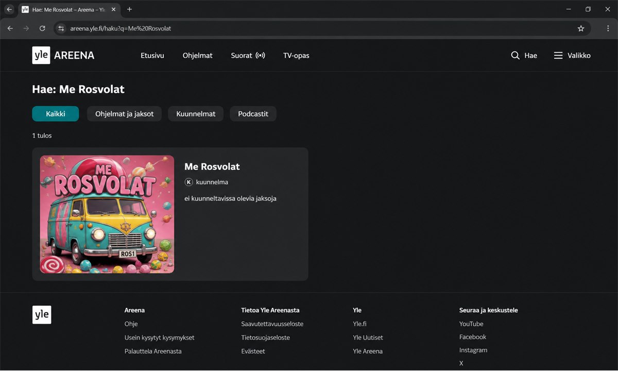This screenshot has height=371, width=618.
Task: Click browser forward arrow button
Action: click(26, 28)
